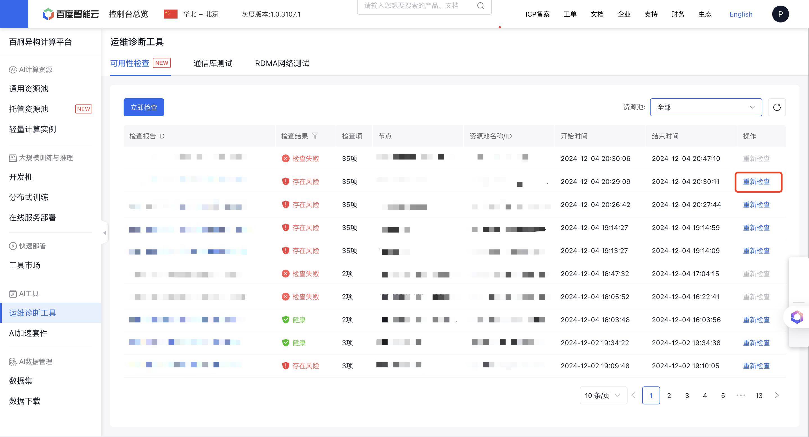Open 财务 in the top navigation
This screenshot has width=809, height=437.
pyautogui.click(x=678, y=14)
